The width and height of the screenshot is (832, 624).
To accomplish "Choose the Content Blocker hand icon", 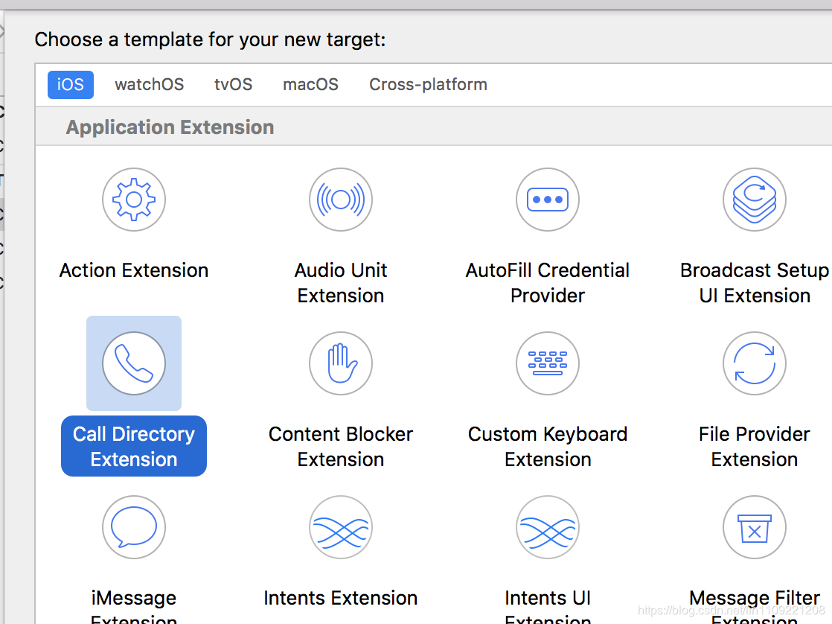I will pyautogui.click(x=341, y=363).
